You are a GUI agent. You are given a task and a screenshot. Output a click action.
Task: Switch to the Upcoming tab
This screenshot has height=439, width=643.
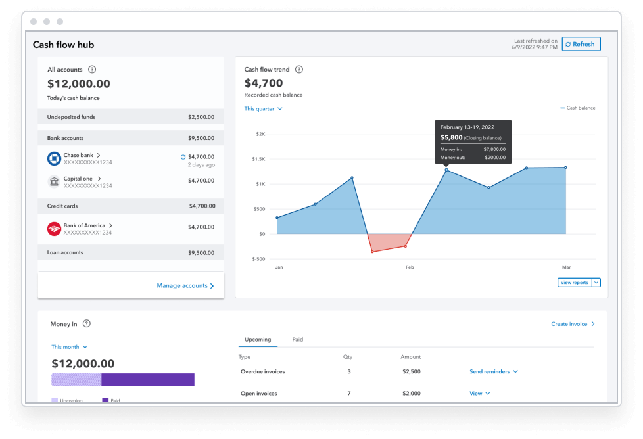click(x=258, y=339)
